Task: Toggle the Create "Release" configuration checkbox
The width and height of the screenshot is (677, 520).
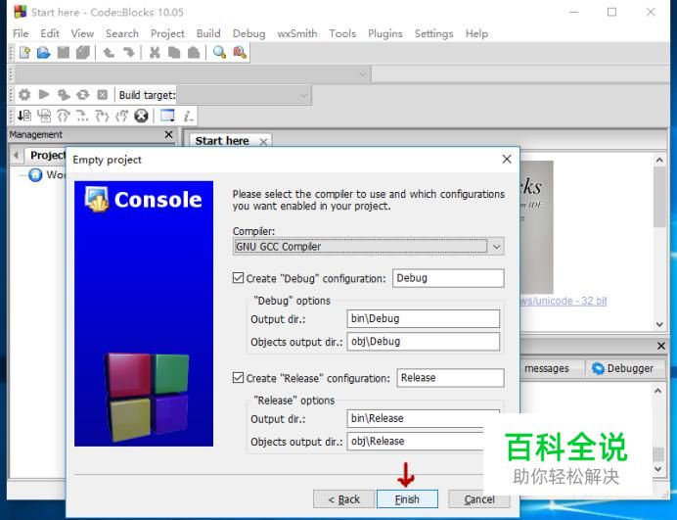Action: [x=238, y=378]
